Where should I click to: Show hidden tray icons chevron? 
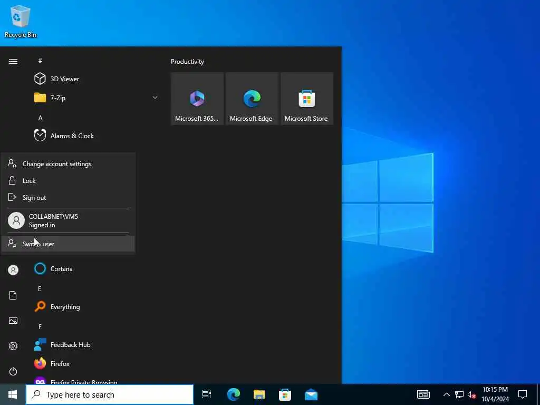[x=446, y=394]
